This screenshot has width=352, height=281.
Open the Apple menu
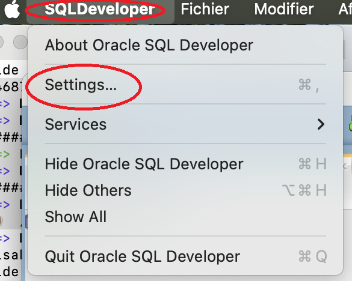pyautogui.click(x=12, y=10)
